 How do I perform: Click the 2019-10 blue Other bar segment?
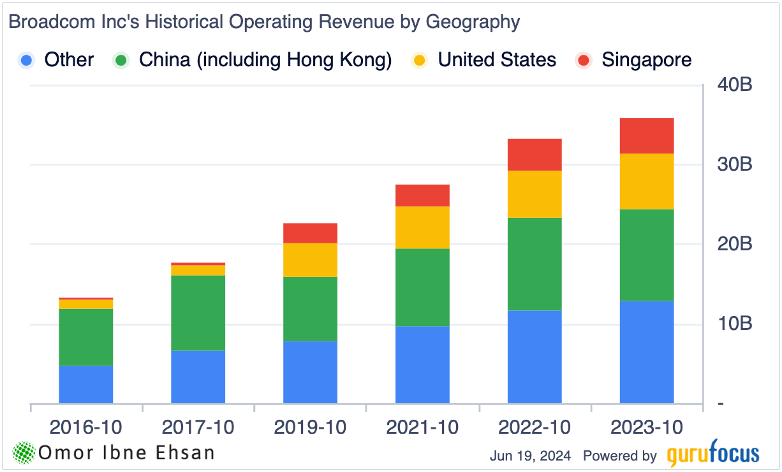[311, 372]
